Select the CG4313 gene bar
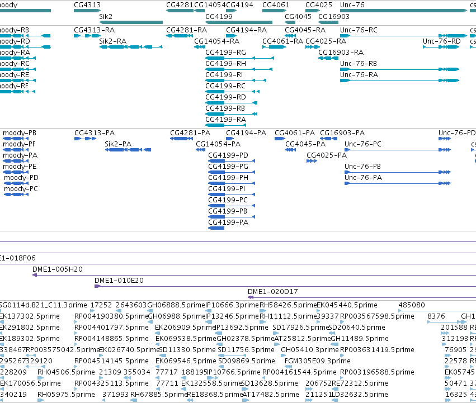Screen dimensions: 476x403 click(87, 11)
